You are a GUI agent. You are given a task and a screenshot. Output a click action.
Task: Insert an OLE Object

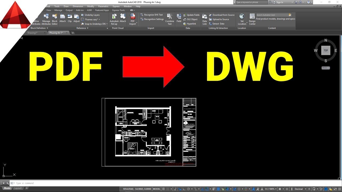tap(190, 19)
